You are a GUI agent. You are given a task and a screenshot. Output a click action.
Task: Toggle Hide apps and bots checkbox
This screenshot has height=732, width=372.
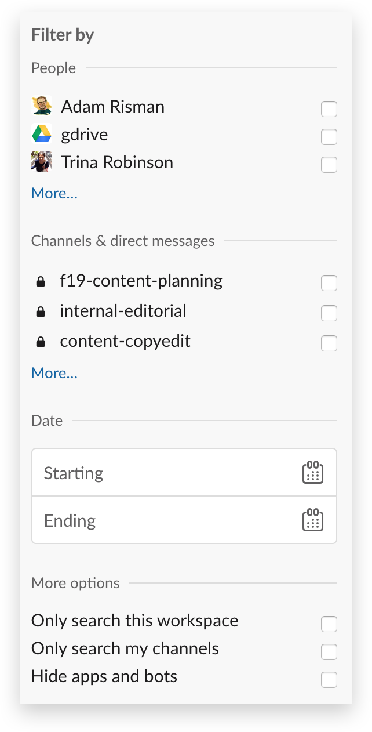tap(329, 680)
